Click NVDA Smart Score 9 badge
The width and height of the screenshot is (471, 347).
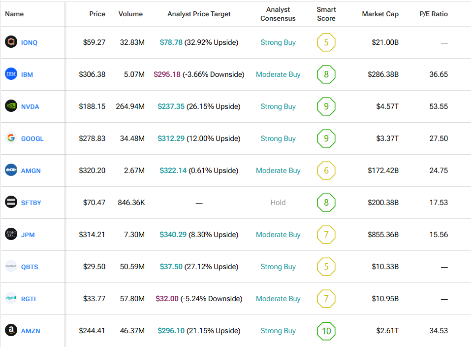tap(326, 106)
